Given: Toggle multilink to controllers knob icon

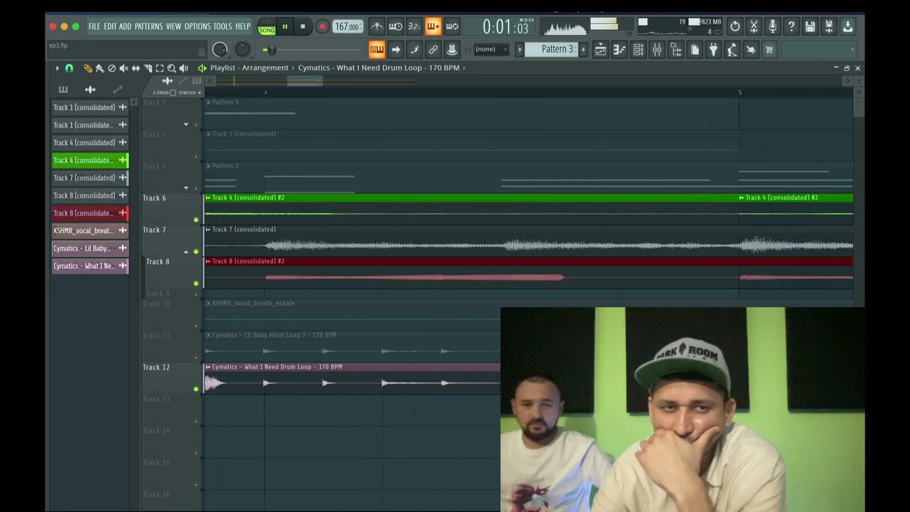Looking at the screenshot, I should [451, 49].
